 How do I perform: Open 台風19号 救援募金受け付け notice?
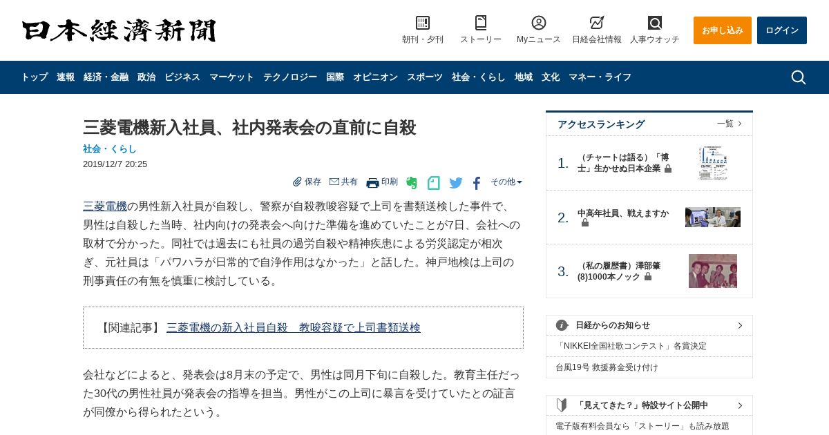coord(607,367)
